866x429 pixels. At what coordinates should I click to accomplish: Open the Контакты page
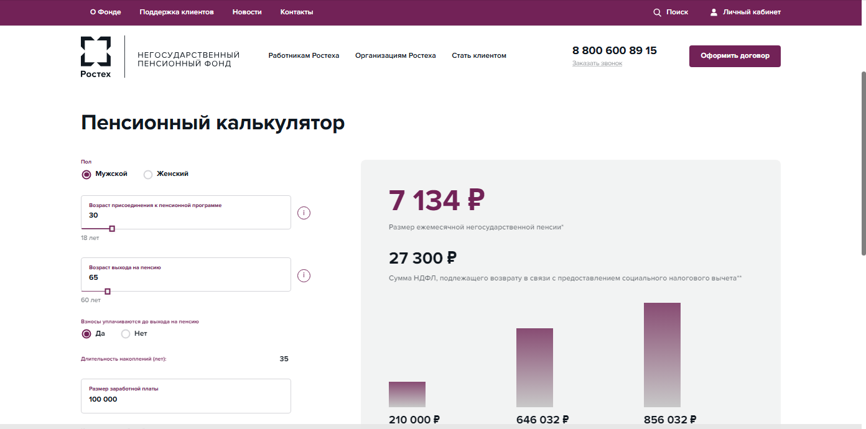tap(297, 12)
